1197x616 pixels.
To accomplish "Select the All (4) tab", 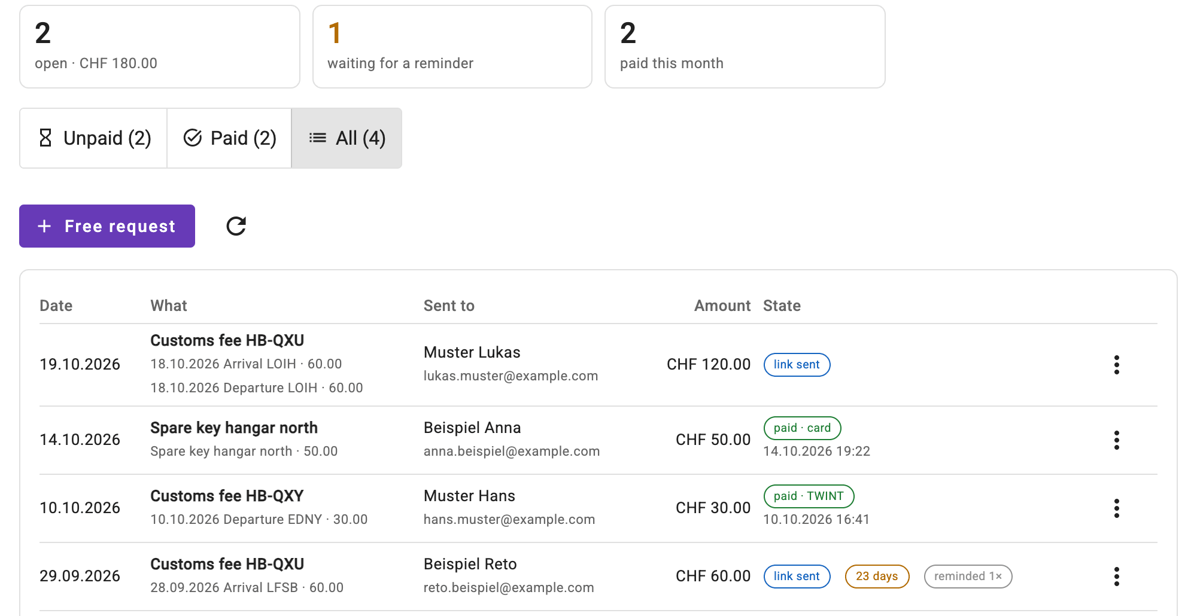I will (x=347, y=138).
